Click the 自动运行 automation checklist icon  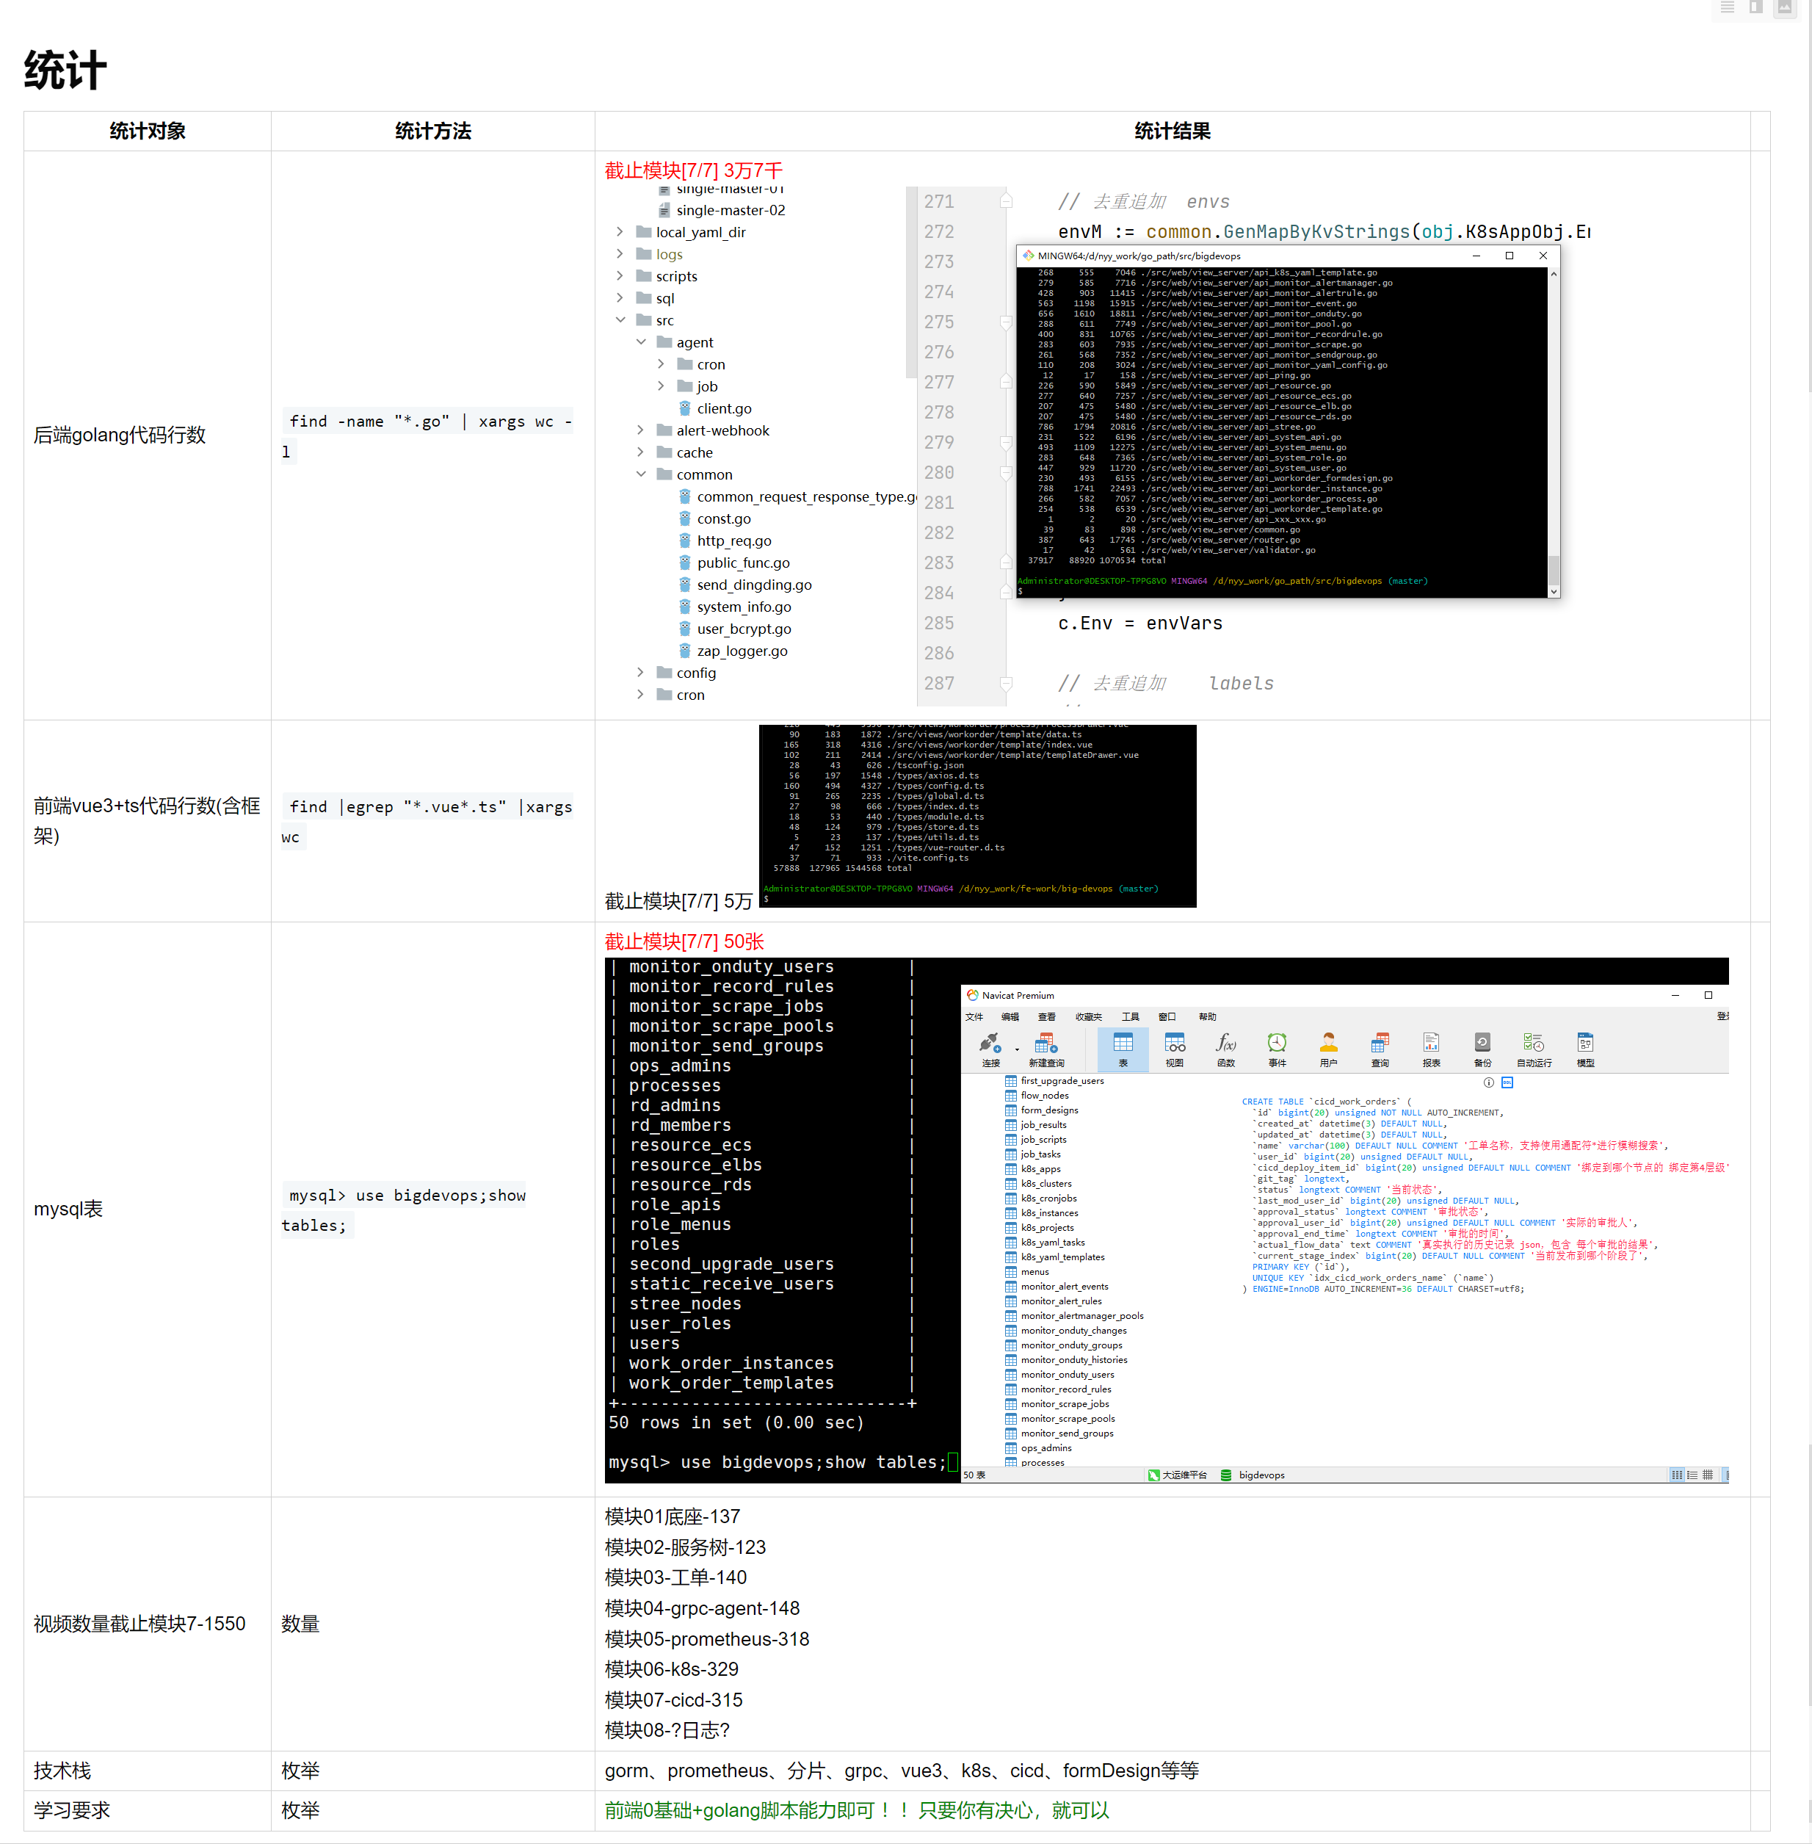tap(1533, 1042)
